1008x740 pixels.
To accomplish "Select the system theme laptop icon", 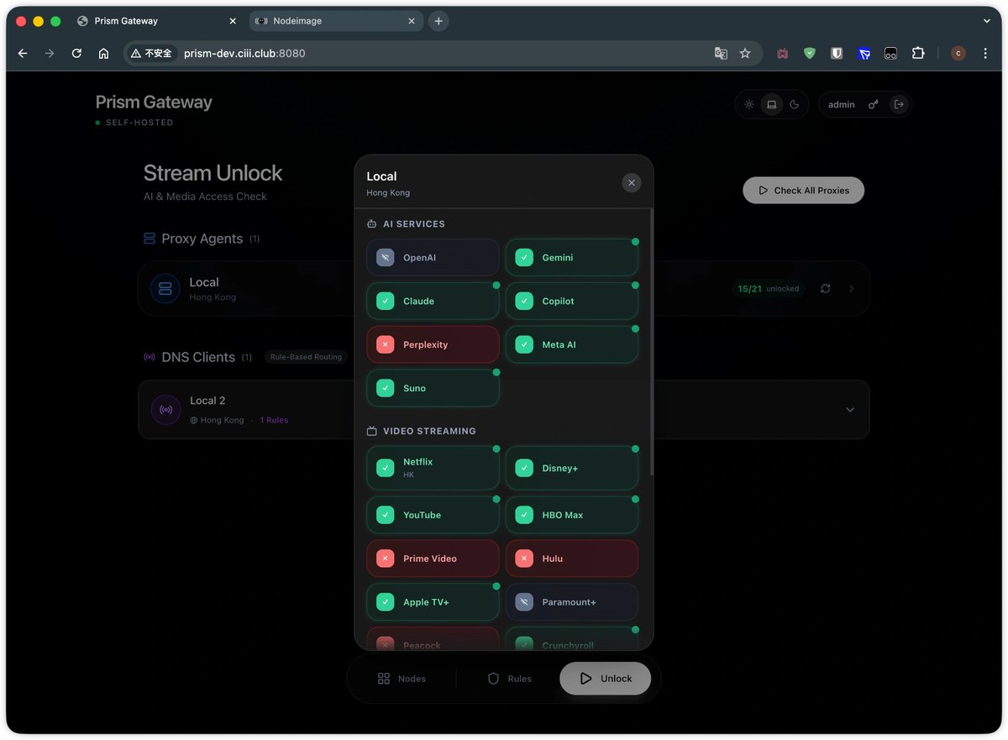I will pos(772,104).
